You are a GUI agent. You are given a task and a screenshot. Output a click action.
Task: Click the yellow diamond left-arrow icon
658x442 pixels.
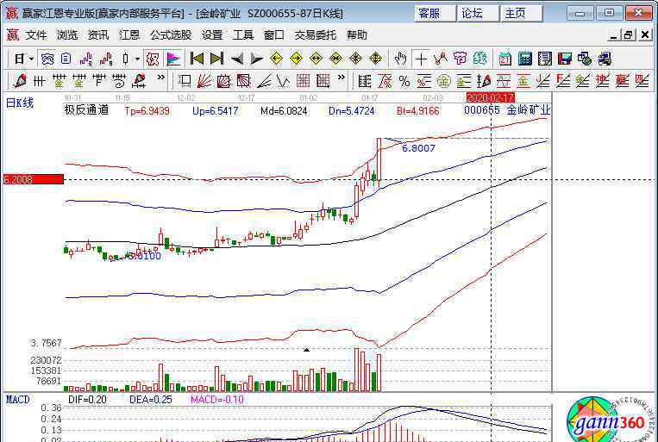pyautogui.click(x=276, y=59)
